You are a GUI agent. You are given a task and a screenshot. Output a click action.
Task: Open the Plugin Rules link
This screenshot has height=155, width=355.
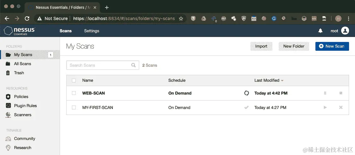[x=25, y=106]
